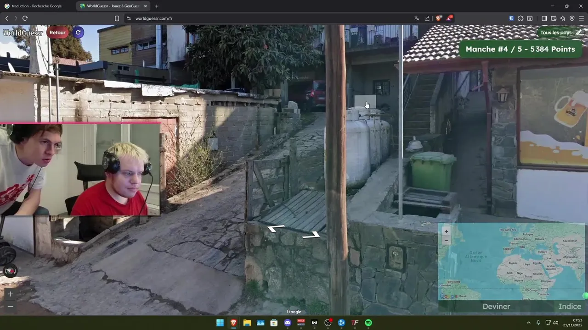Zoom in street view with plus button
This screenshot has height=330, width=588.
pyautogui.click(x=10, y=294)
